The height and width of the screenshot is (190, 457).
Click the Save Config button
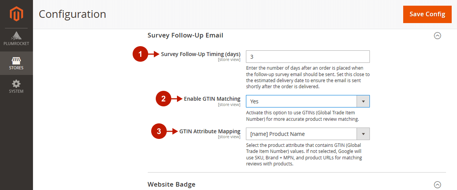427,14
